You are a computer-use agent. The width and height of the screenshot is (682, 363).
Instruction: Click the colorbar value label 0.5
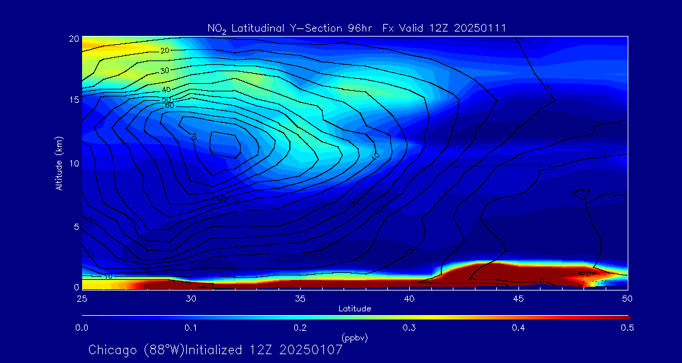(x=628, y=328)
